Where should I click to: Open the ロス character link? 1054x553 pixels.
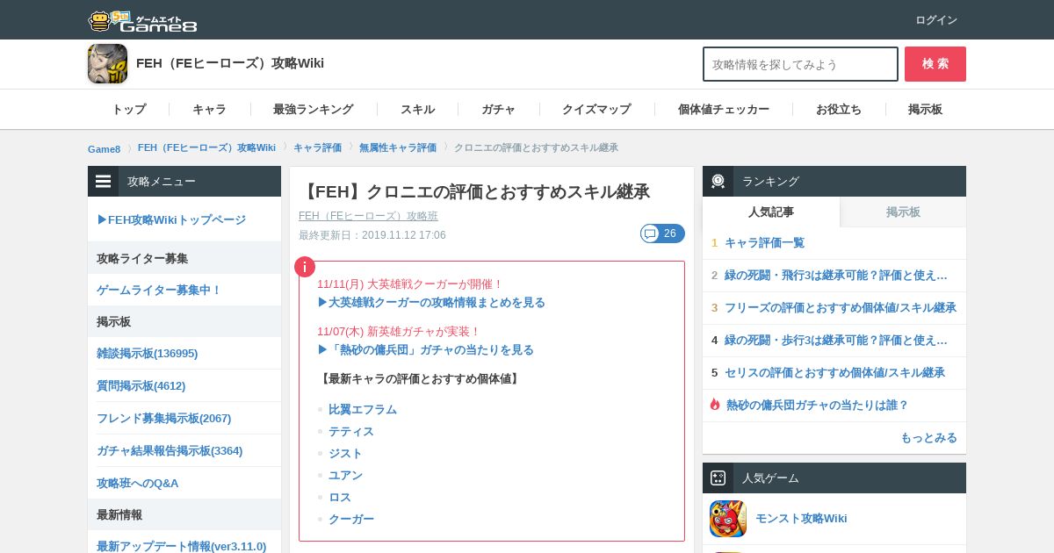pos(340,497)
